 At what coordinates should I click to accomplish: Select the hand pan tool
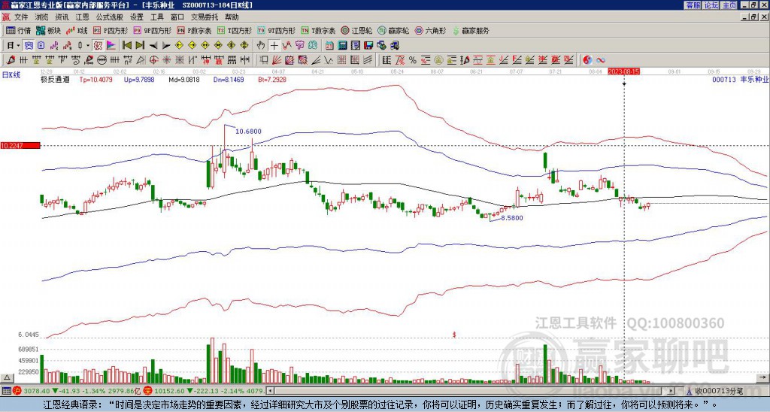261,45
